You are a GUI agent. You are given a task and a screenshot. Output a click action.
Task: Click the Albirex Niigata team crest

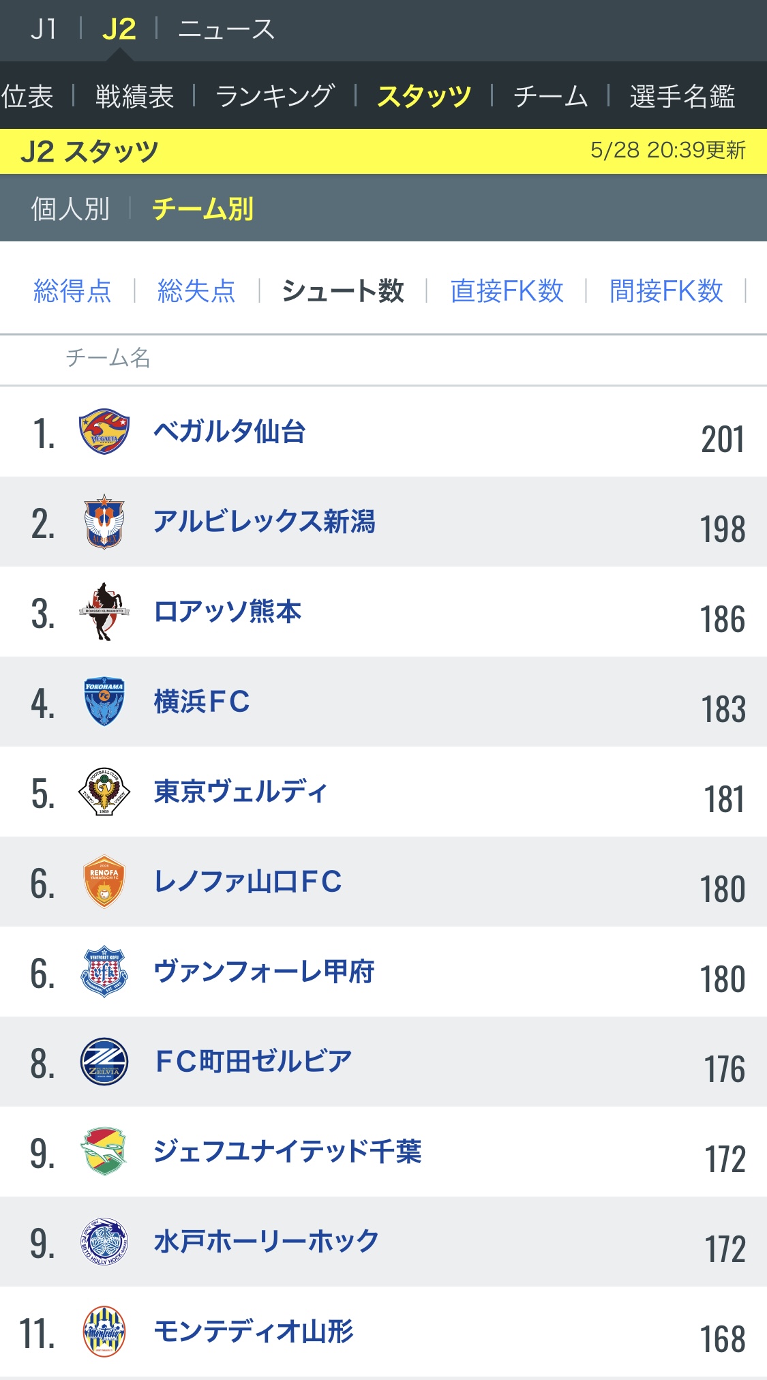[104, 522]
